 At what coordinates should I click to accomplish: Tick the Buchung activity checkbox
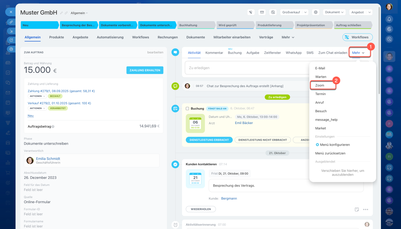coord(187,109)
